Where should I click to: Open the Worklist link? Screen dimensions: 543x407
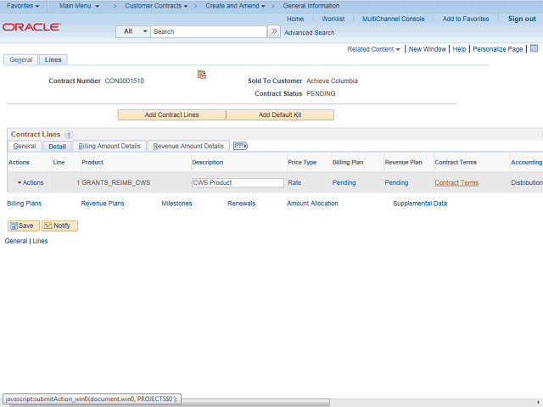click(x=333, y=19)
